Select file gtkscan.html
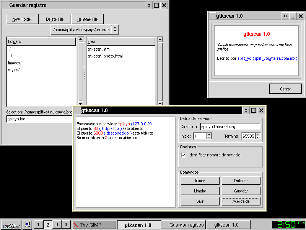Screen dimensions: 306x230 click(121, 49)
